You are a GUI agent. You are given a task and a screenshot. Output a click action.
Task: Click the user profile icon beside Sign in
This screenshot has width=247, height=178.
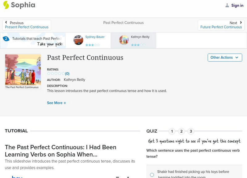click(227, 6)
